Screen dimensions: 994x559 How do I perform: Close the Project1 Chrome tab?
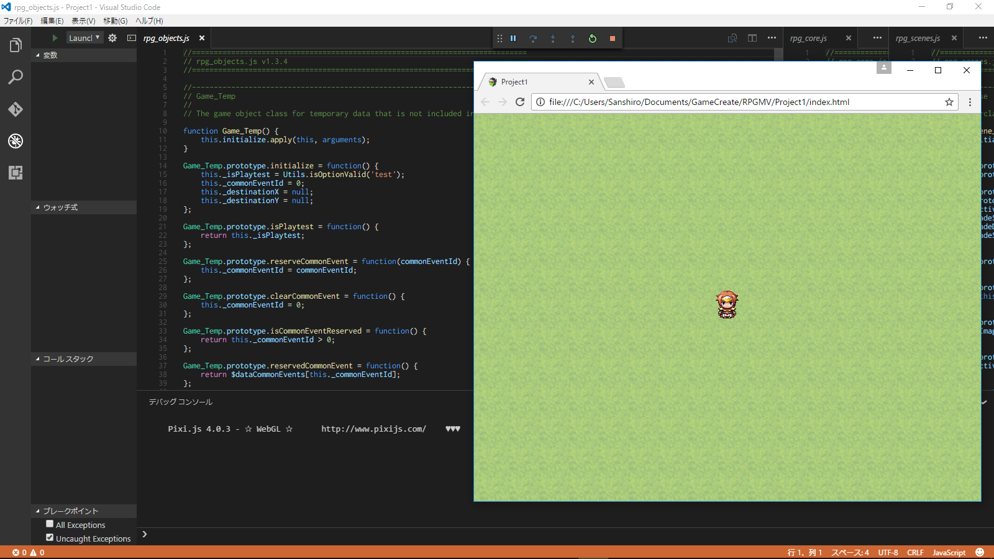pos(591,82)
